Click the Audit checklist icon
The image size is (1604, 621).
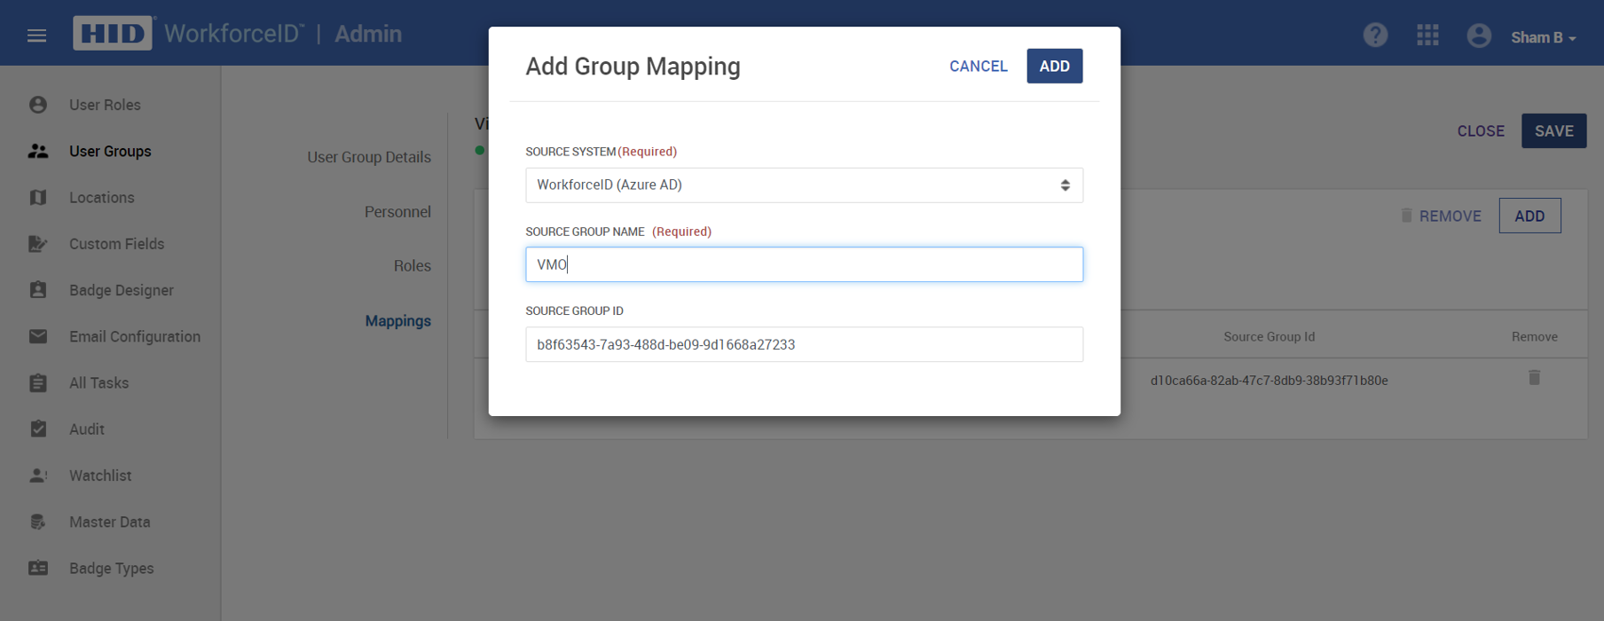point(38,428)
